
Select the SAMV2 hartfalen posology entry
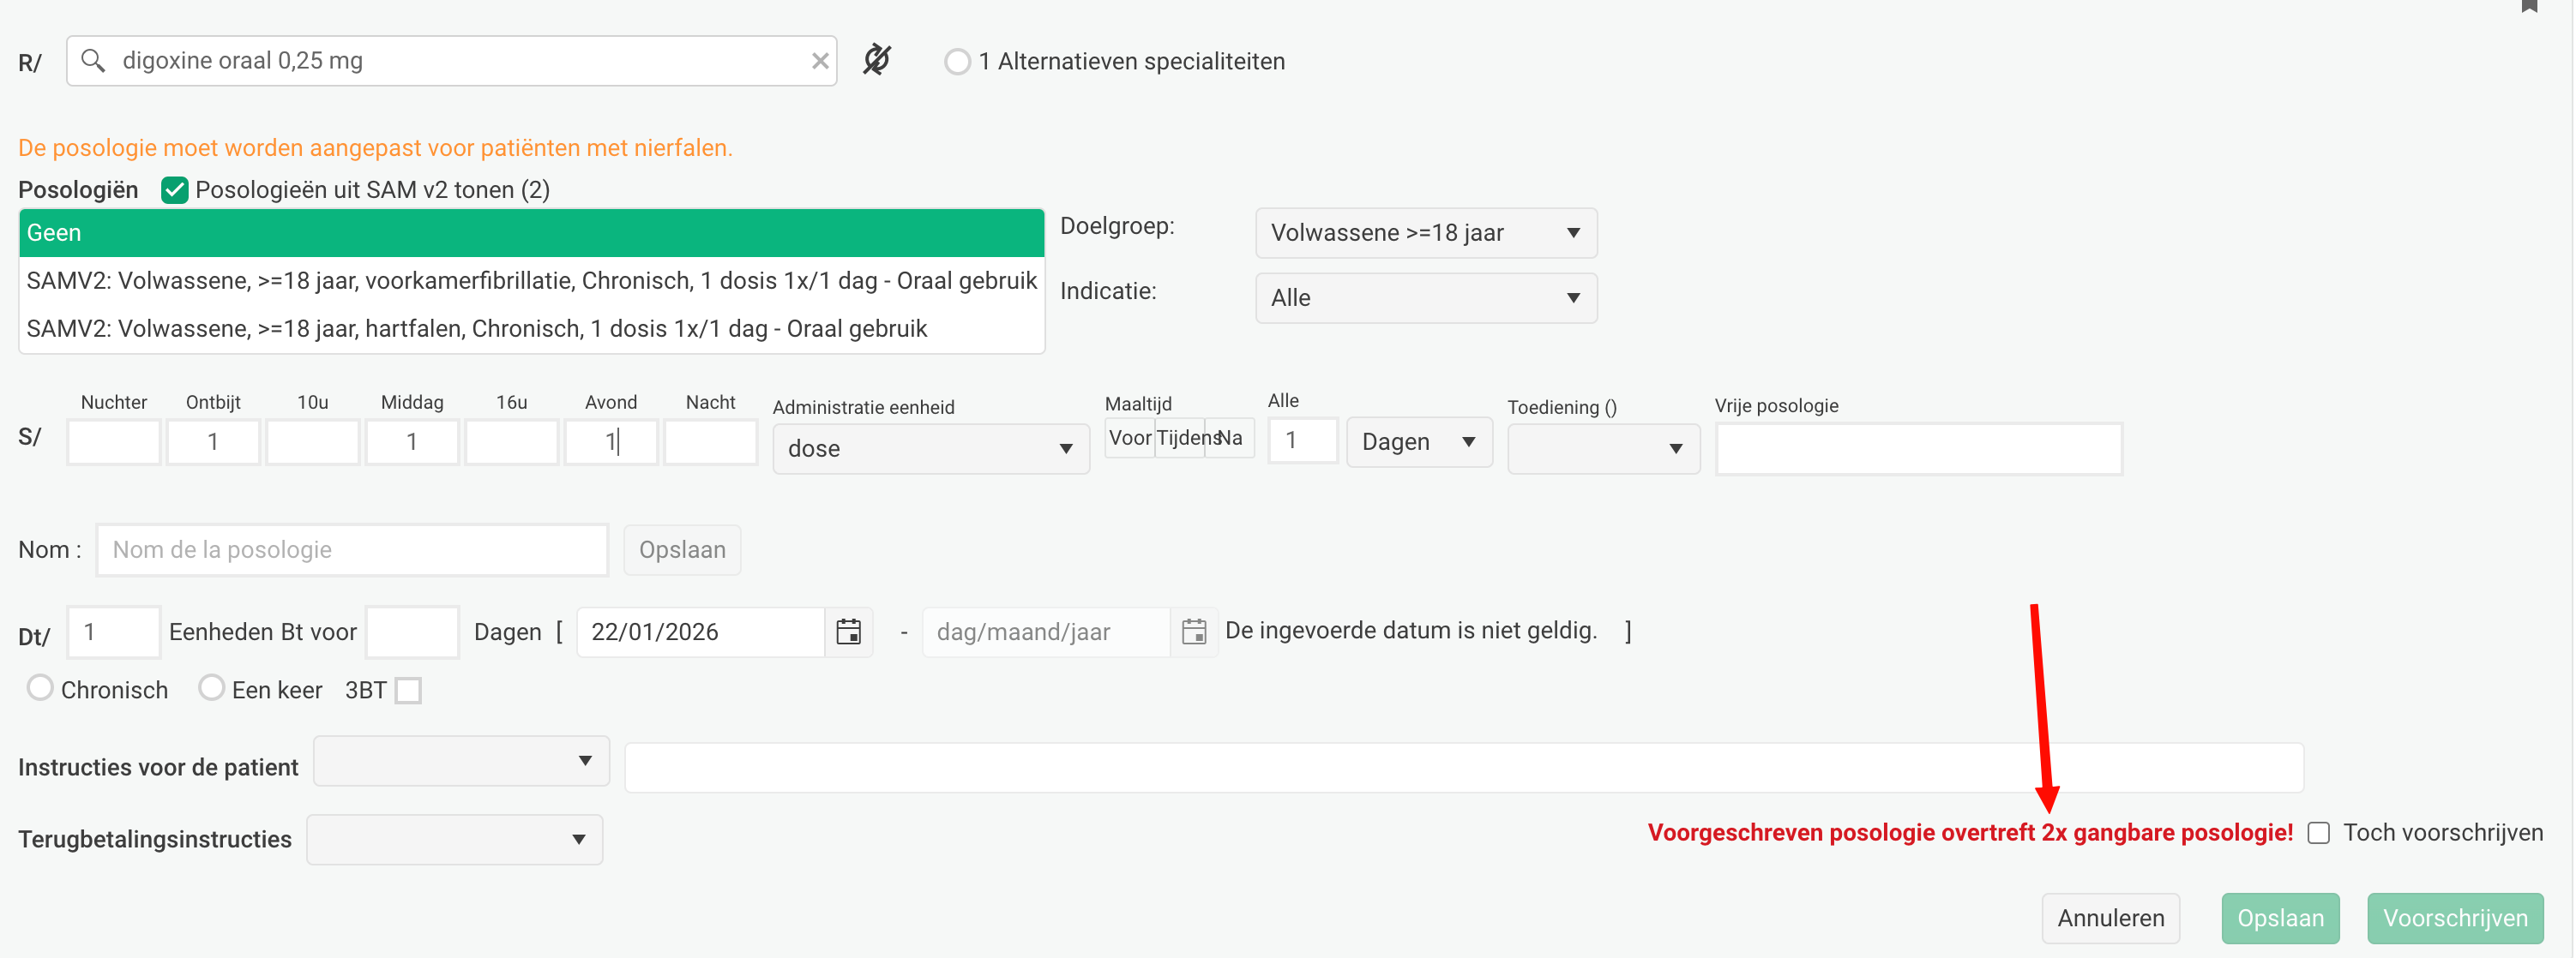click(x=477, y=329)
